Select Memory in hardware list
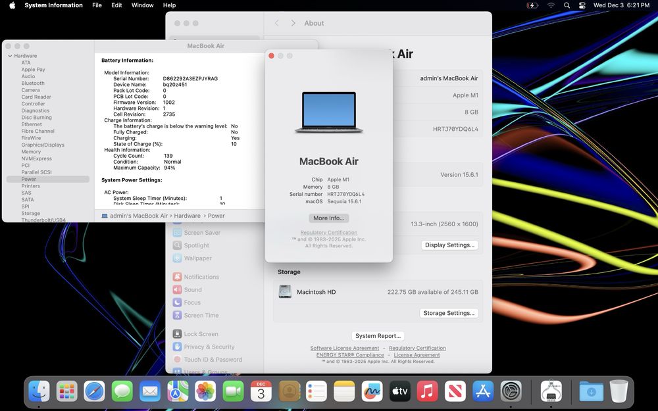658x411 pixels. coord(31,152)
